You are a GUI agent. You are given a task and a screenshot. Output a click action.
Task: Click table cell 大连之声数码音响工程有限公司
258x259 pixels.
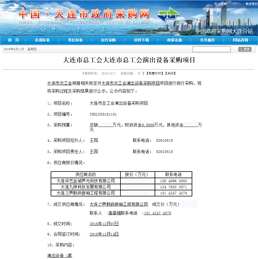point(86,193)
